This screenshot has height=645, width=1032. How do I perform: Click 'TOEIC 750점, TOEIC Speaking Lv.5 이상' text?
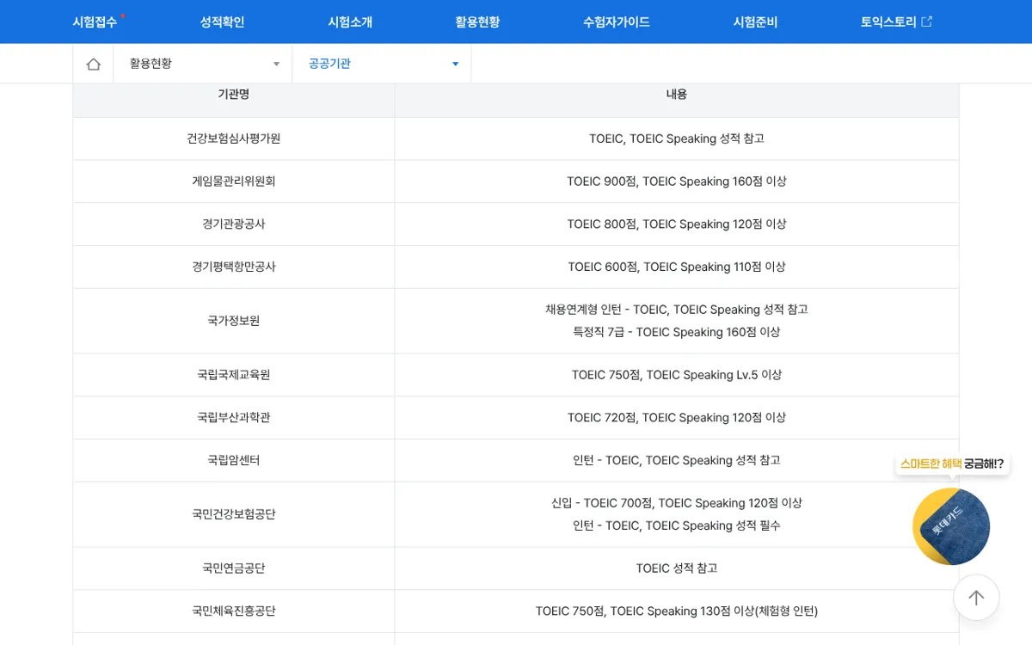tap(677, 375)
